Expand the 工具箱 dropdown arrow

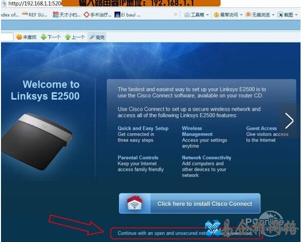208,15
